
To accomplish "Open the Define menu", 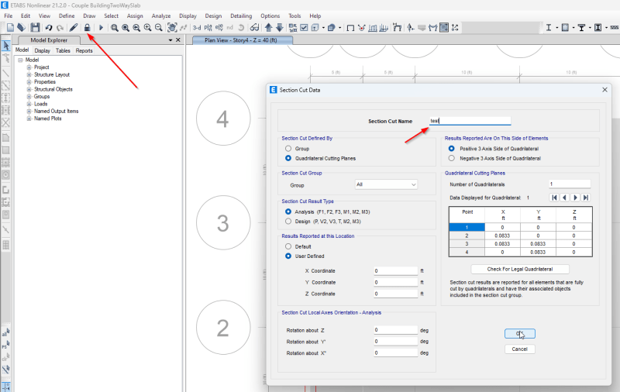I will [67, 15].
